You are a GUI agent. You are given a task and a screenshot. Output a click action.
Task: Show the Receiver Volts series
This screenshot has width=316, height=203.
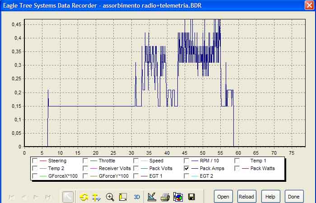click(x=86, y=168)
